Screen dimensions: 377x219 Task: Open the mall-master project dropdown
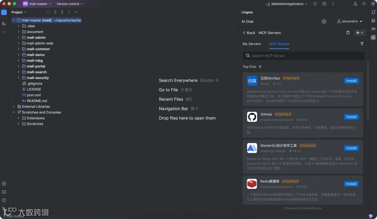37,4
